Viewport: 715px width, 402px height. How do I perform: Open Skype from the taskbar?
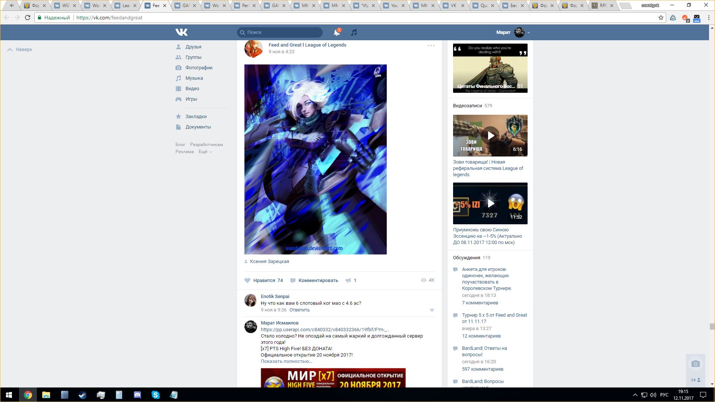pyautogui.click(x=155, y=395)
